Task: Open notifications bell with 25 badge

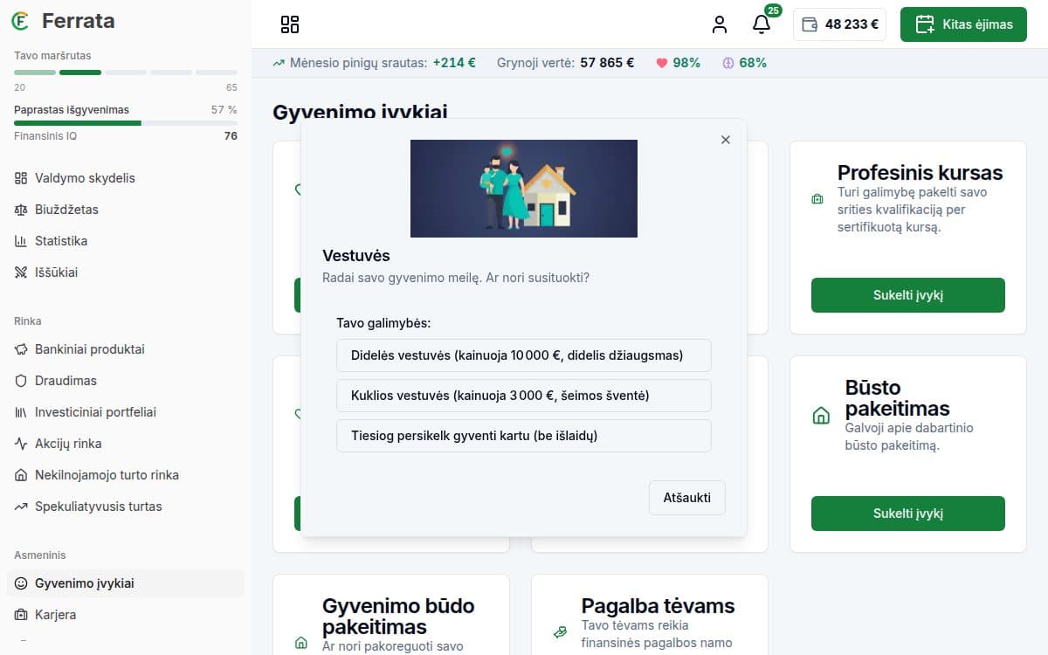Action: 762,24
